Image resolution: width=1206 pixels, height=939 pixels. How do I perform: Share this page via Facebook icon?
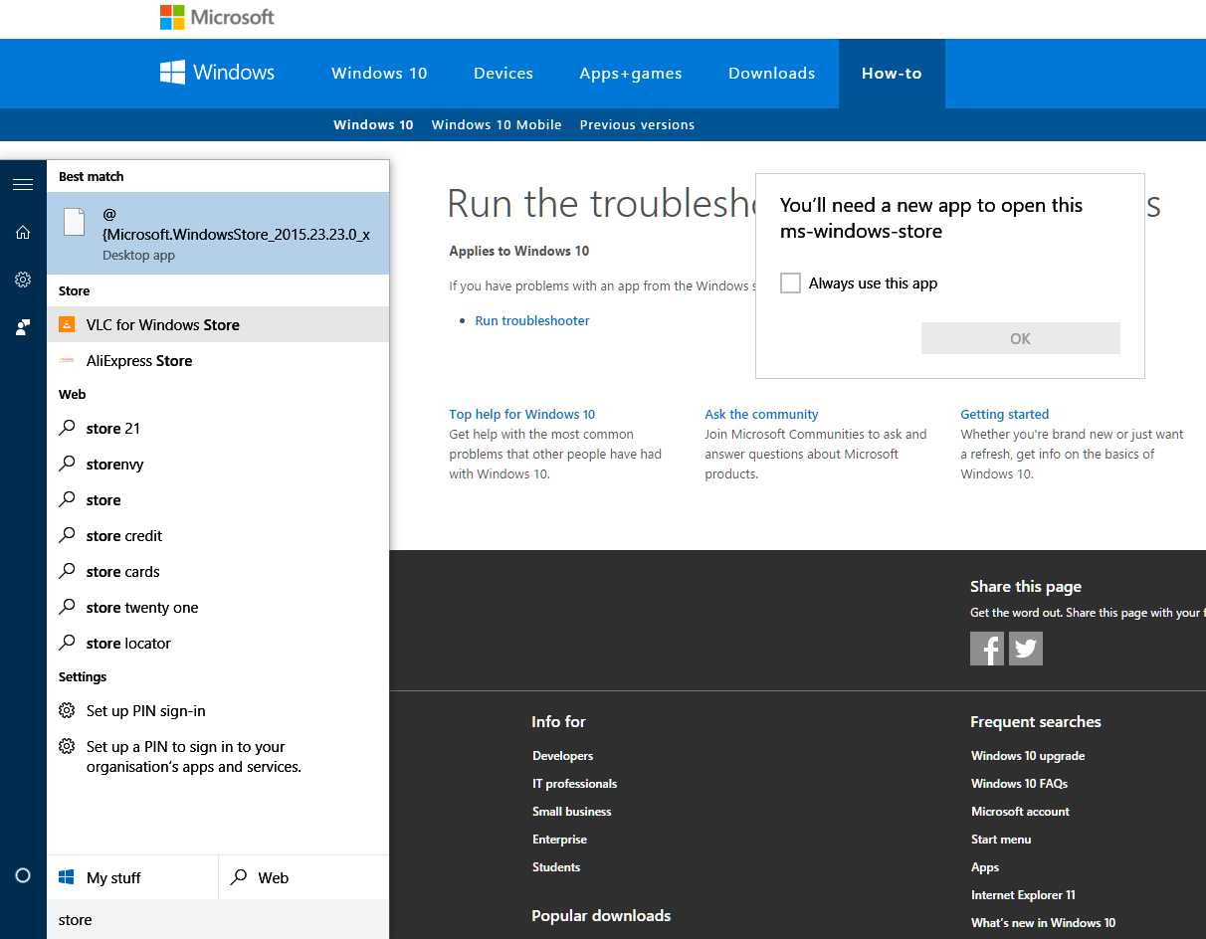point(987,648)
